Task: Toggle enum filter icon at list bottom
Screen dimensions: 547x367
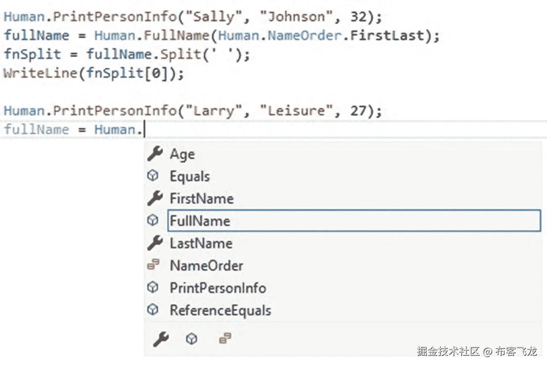Action: [225, 338]
